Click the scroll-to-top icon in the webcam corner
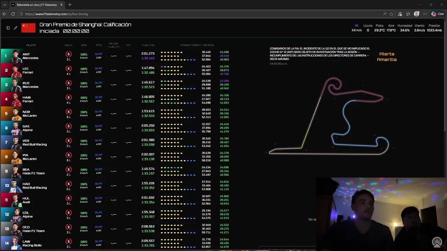Screen dimensions: 447x251 [437, 242]
